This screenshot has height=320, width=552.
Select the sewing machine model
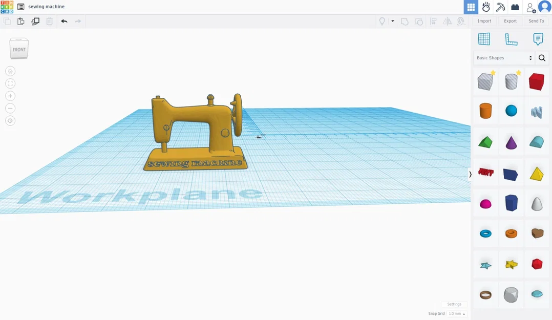coord(196,133)
